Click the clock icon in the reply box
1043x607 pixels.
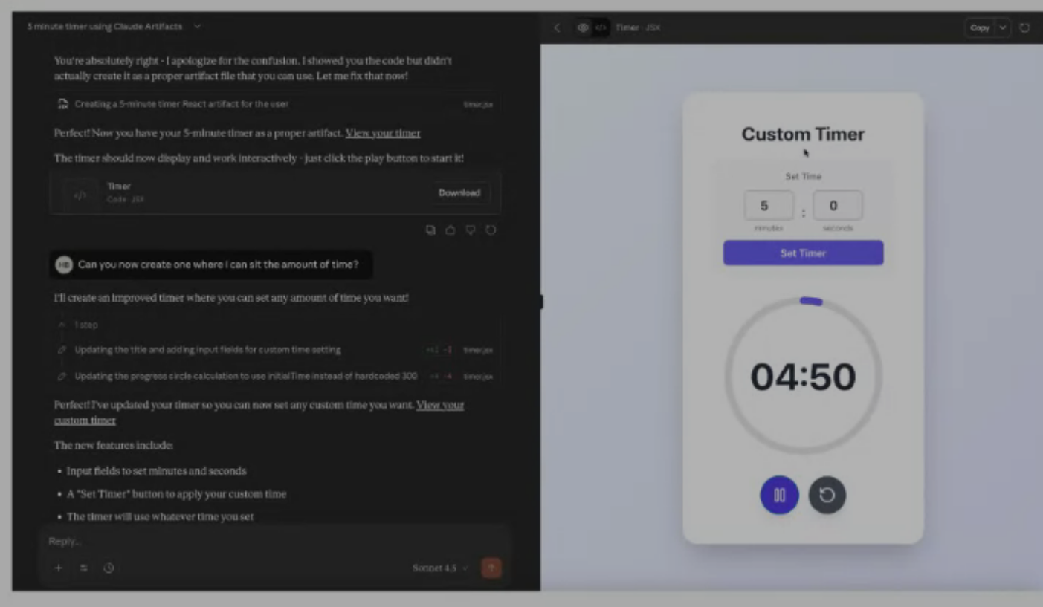coord(109,568)
